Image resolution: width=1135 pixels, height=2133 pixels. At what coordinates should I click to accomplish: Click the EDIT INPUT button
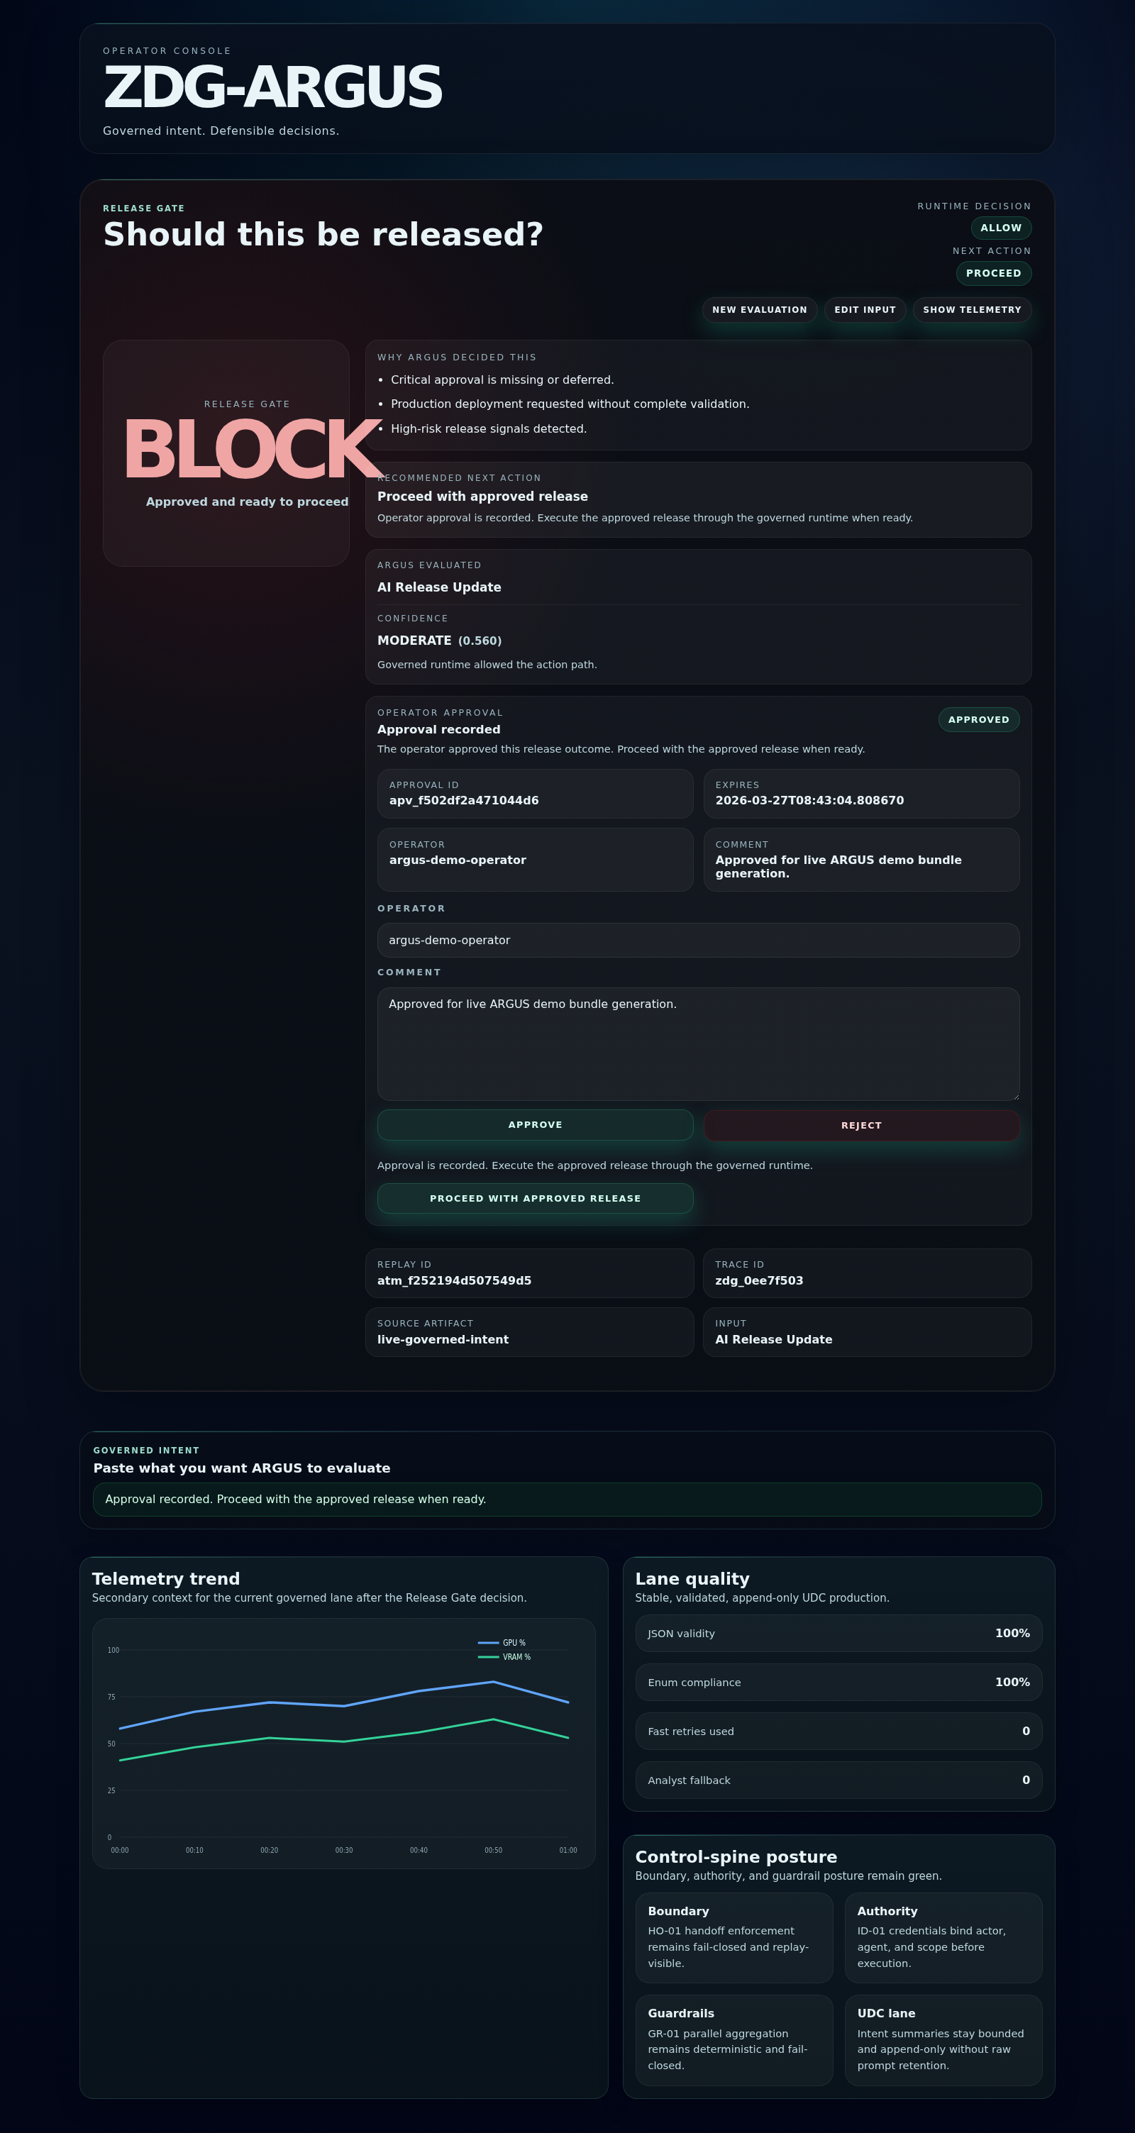click(x=864, y=310)
